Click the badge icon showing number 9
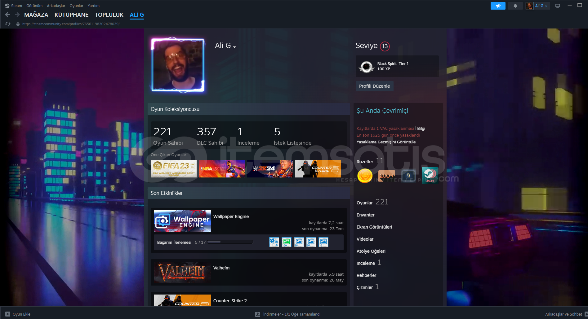588x319 pixels. (408, 176)
